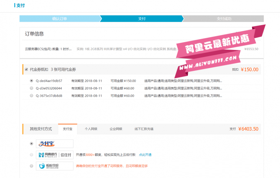Choose the 蚂蚁花呗 radio button
280x178 pixels.
[x=31, y=166]
